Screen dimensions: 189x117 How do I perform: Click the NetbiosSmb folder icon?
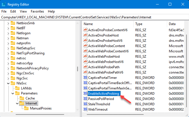tap(13, 23)
